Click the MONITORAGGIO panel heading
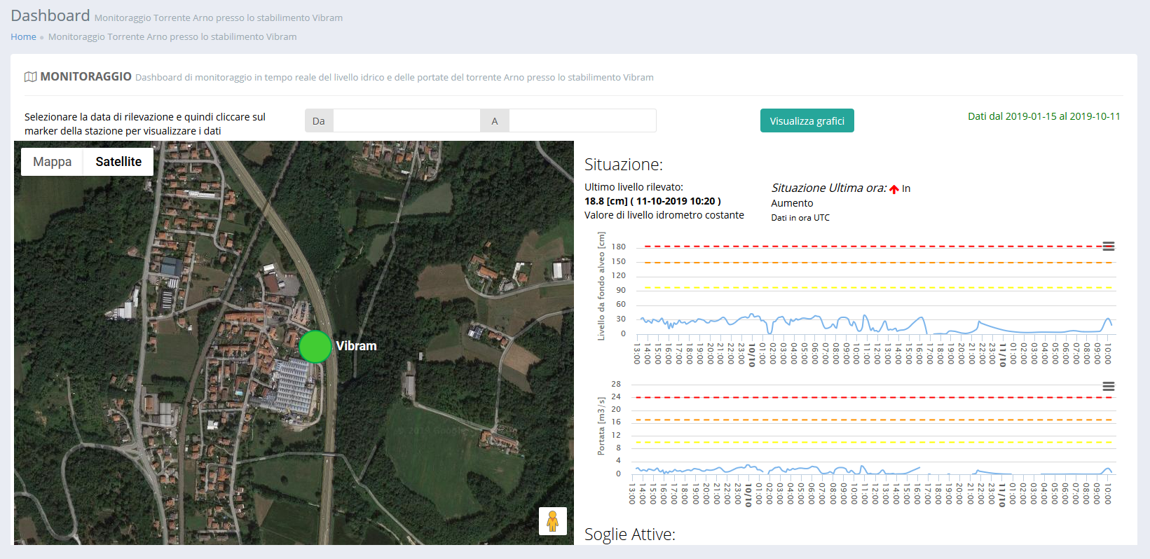Screen dimensions: 1150x559 (x=85, y=76)
